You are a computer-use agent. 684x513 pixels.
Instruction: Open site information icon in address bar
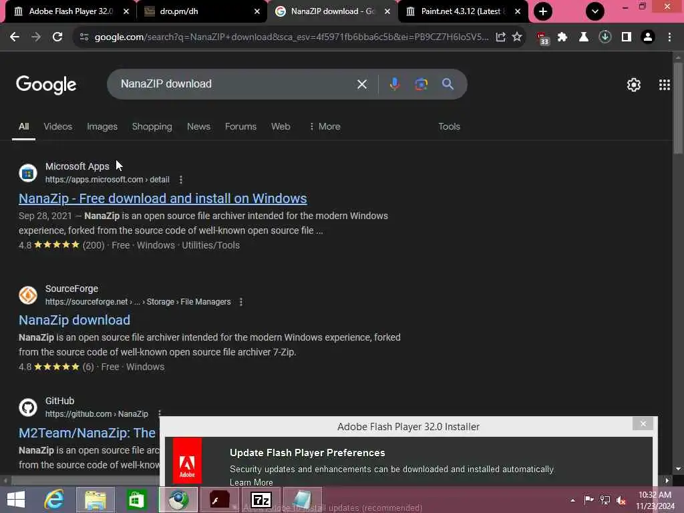tap(84, 37)
